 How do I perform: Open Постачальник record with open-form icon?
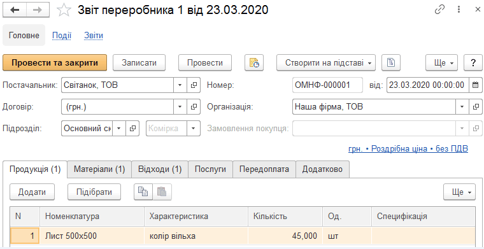click(194, 85)
